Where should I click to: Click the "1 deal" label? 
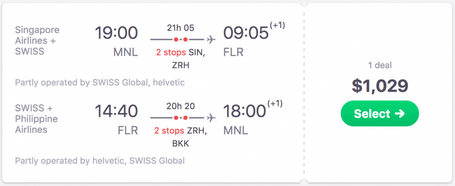[x=379, y=65]
